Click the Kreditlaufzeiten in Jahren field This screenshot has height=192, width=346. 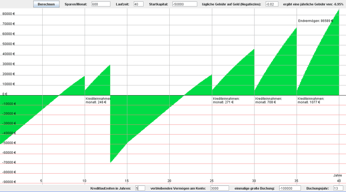(x=140, y=188)
